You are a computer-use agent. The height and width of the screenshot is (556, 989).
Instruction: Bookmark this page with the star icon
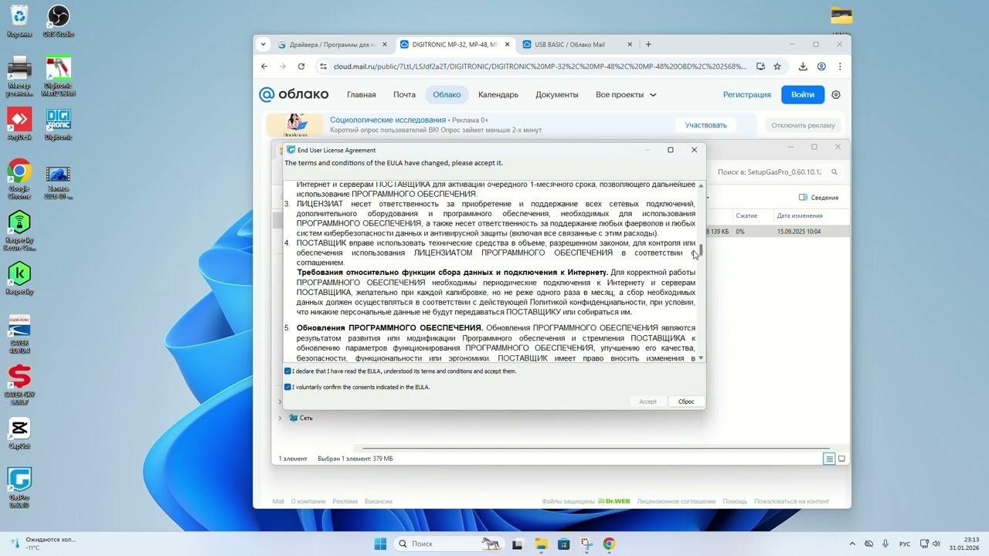click(x=777, y=66)
